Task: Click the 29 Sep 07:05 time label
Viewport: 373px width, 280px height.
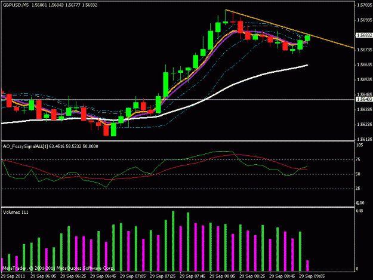Action: (x=133, y=276)
